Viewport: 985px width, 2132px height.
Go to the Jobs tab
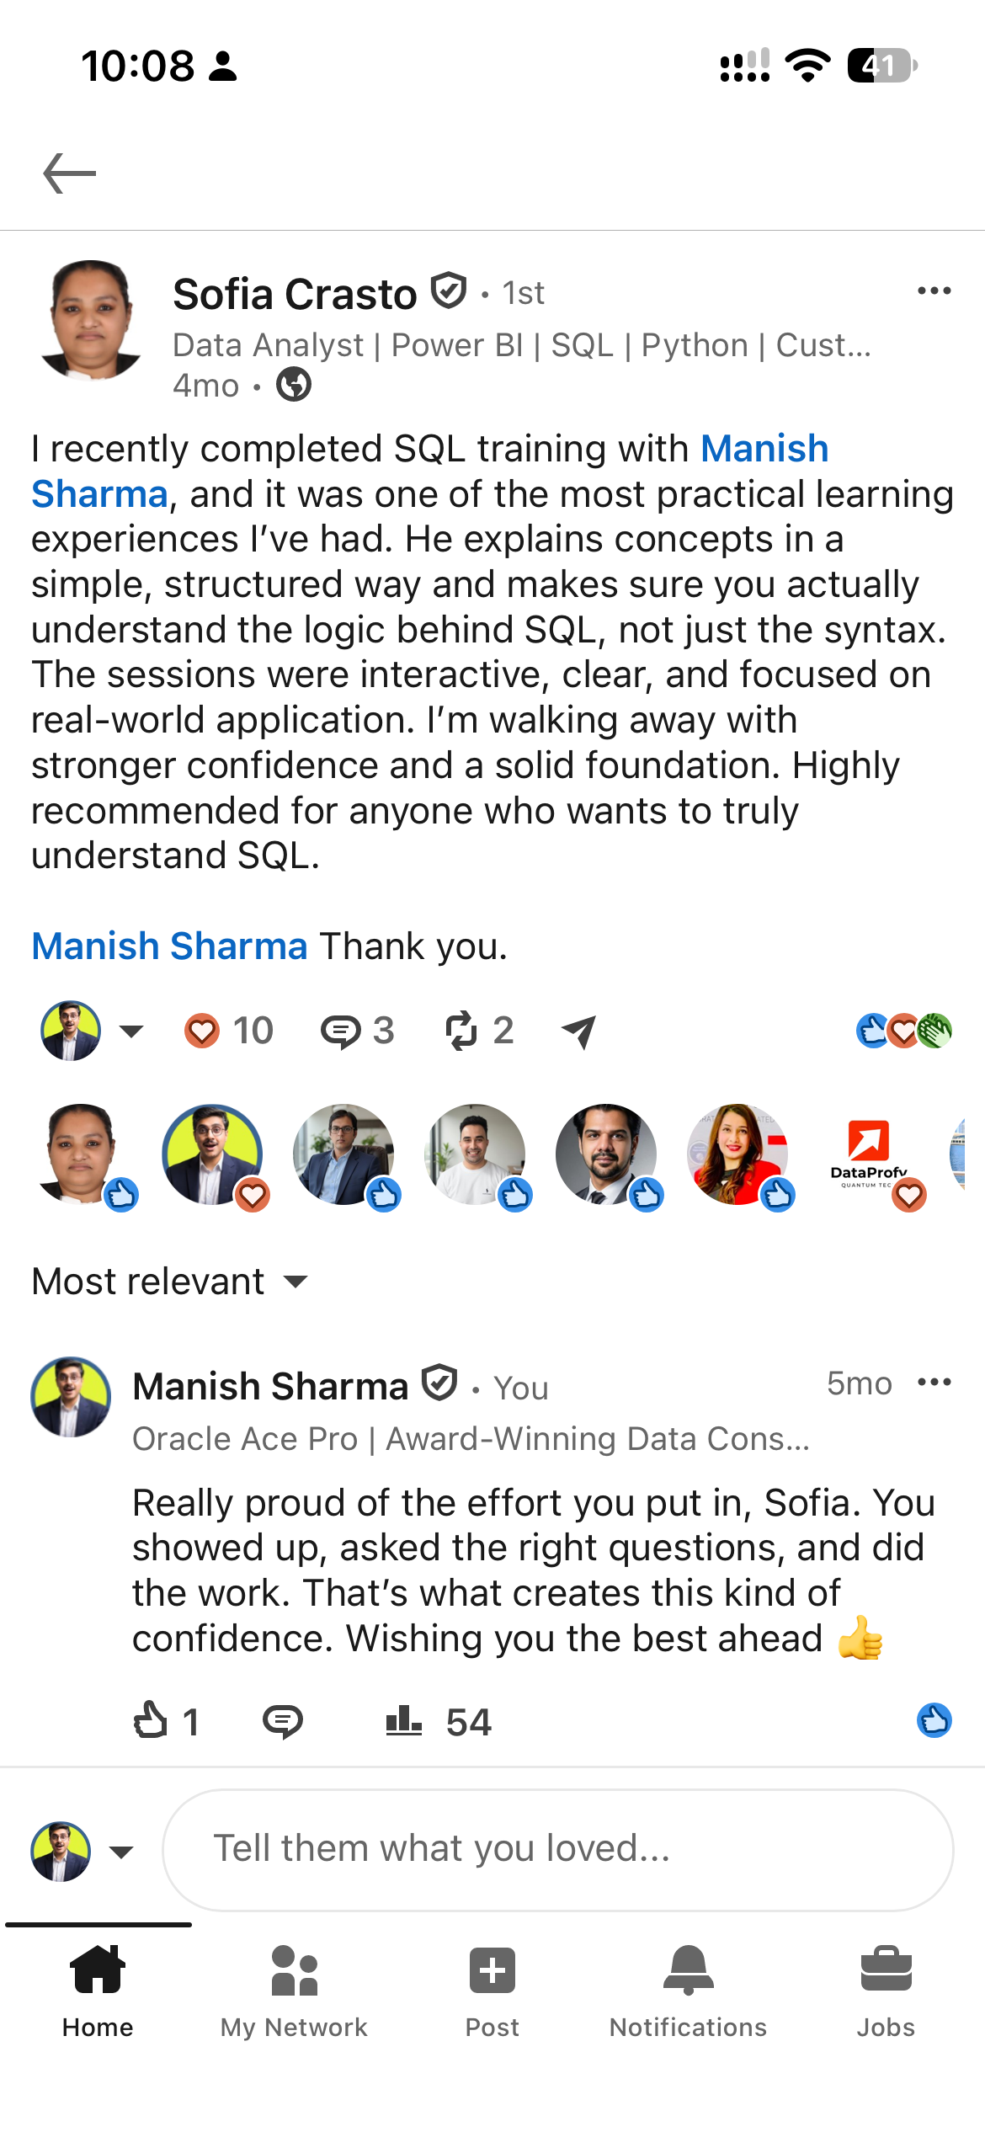886,1991
